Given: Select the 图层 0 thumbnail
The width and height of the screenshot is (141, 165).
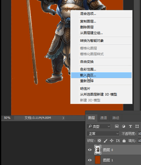Looking at the screenshot, I should click(x=98, y=150).
